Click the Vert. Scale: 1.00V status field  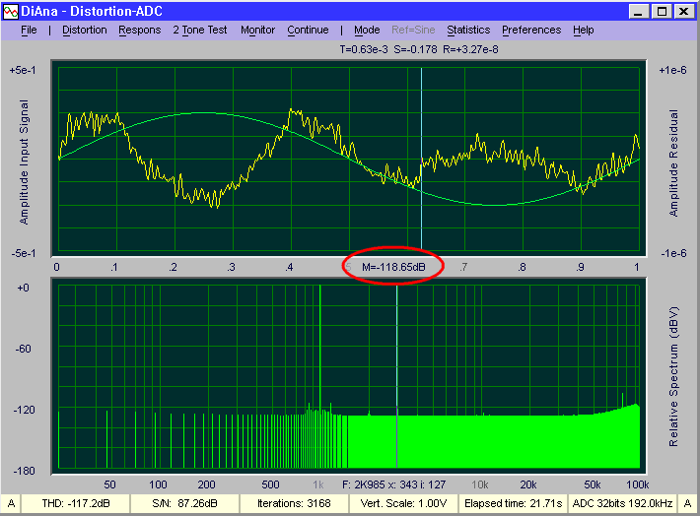coord(403,504)
